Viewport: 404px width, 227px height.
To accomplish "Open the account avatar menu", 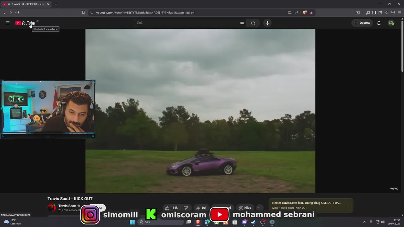I will (391, 23).
